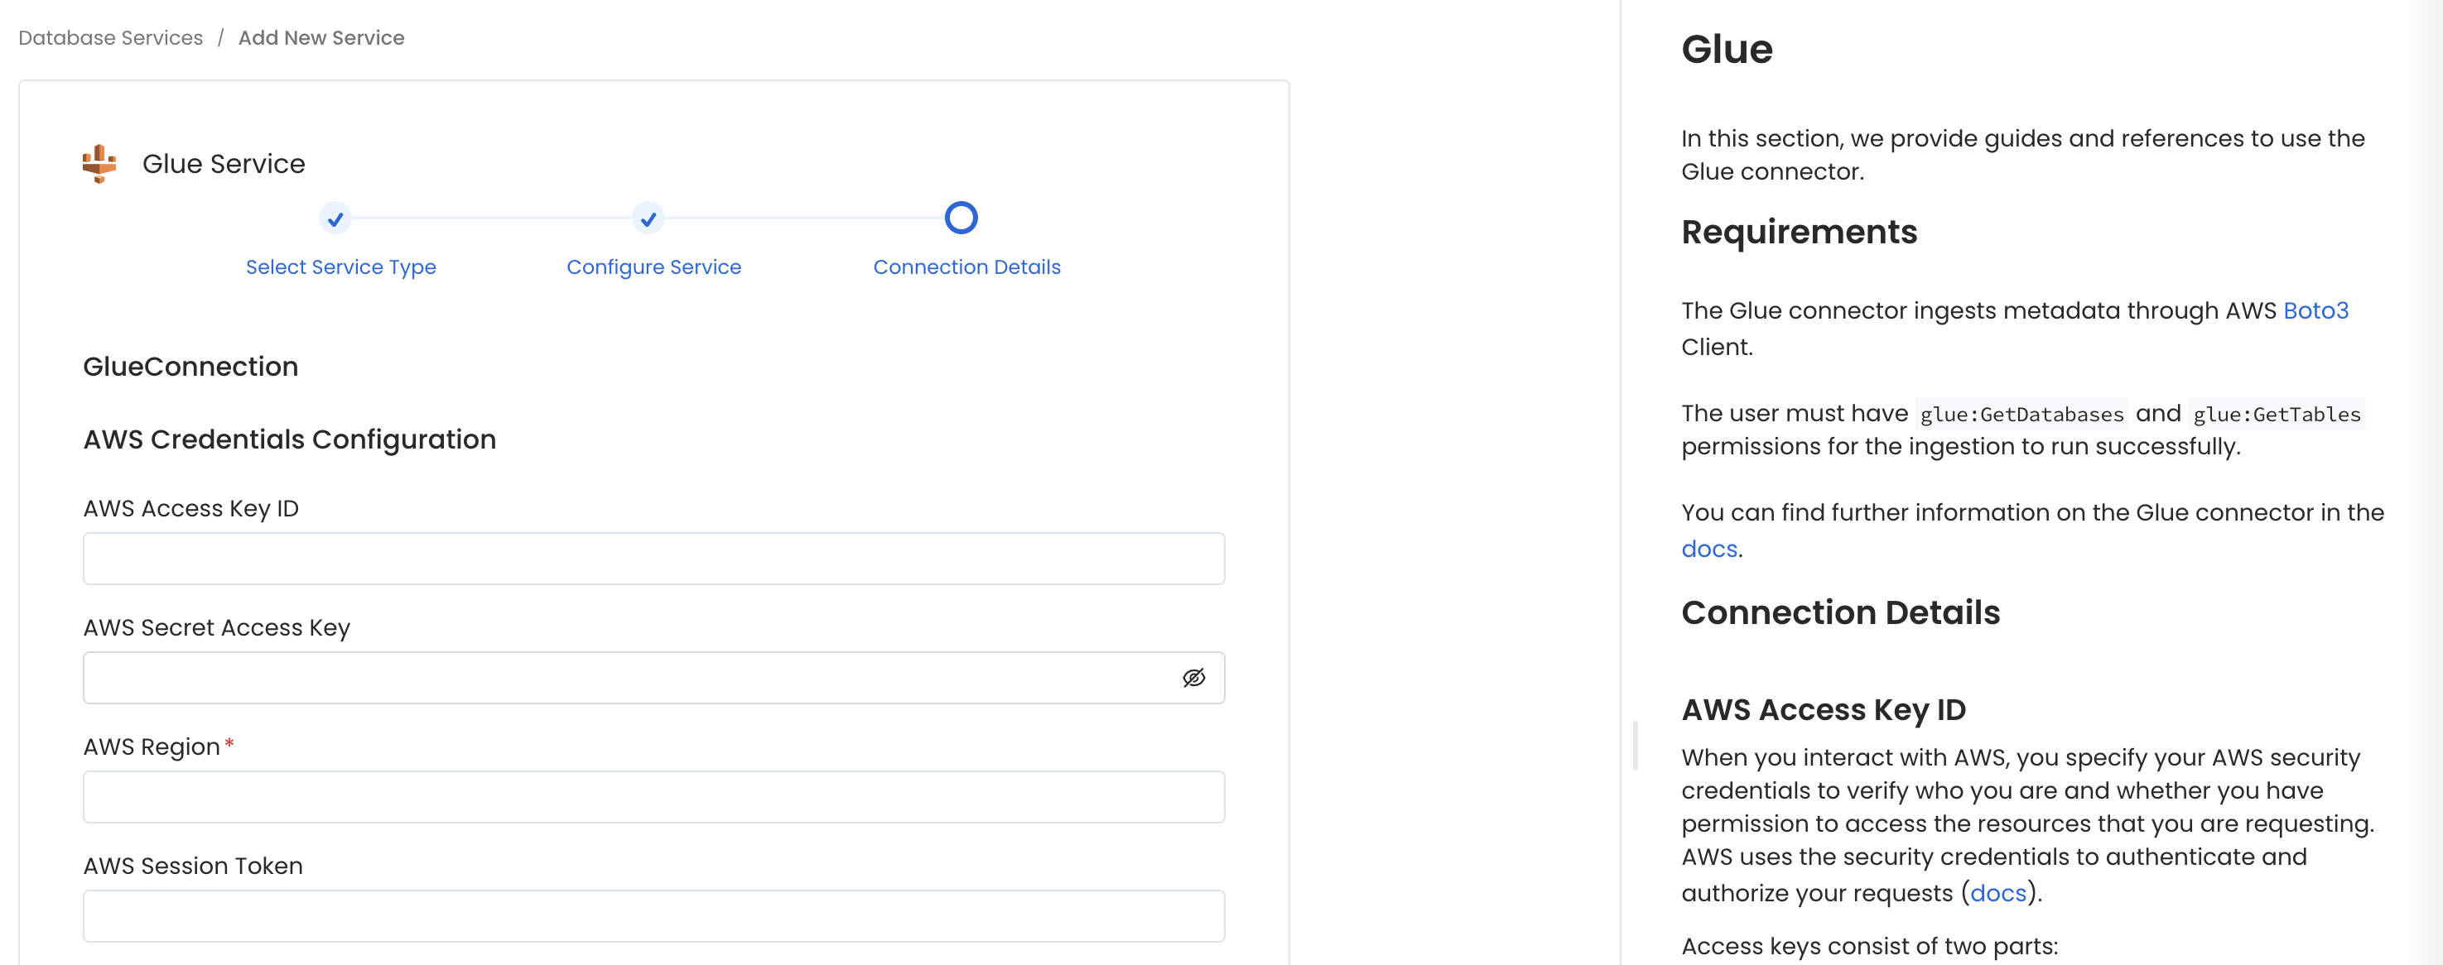
Task: Select the Configure Service step label
Action: tap(653, 266)
